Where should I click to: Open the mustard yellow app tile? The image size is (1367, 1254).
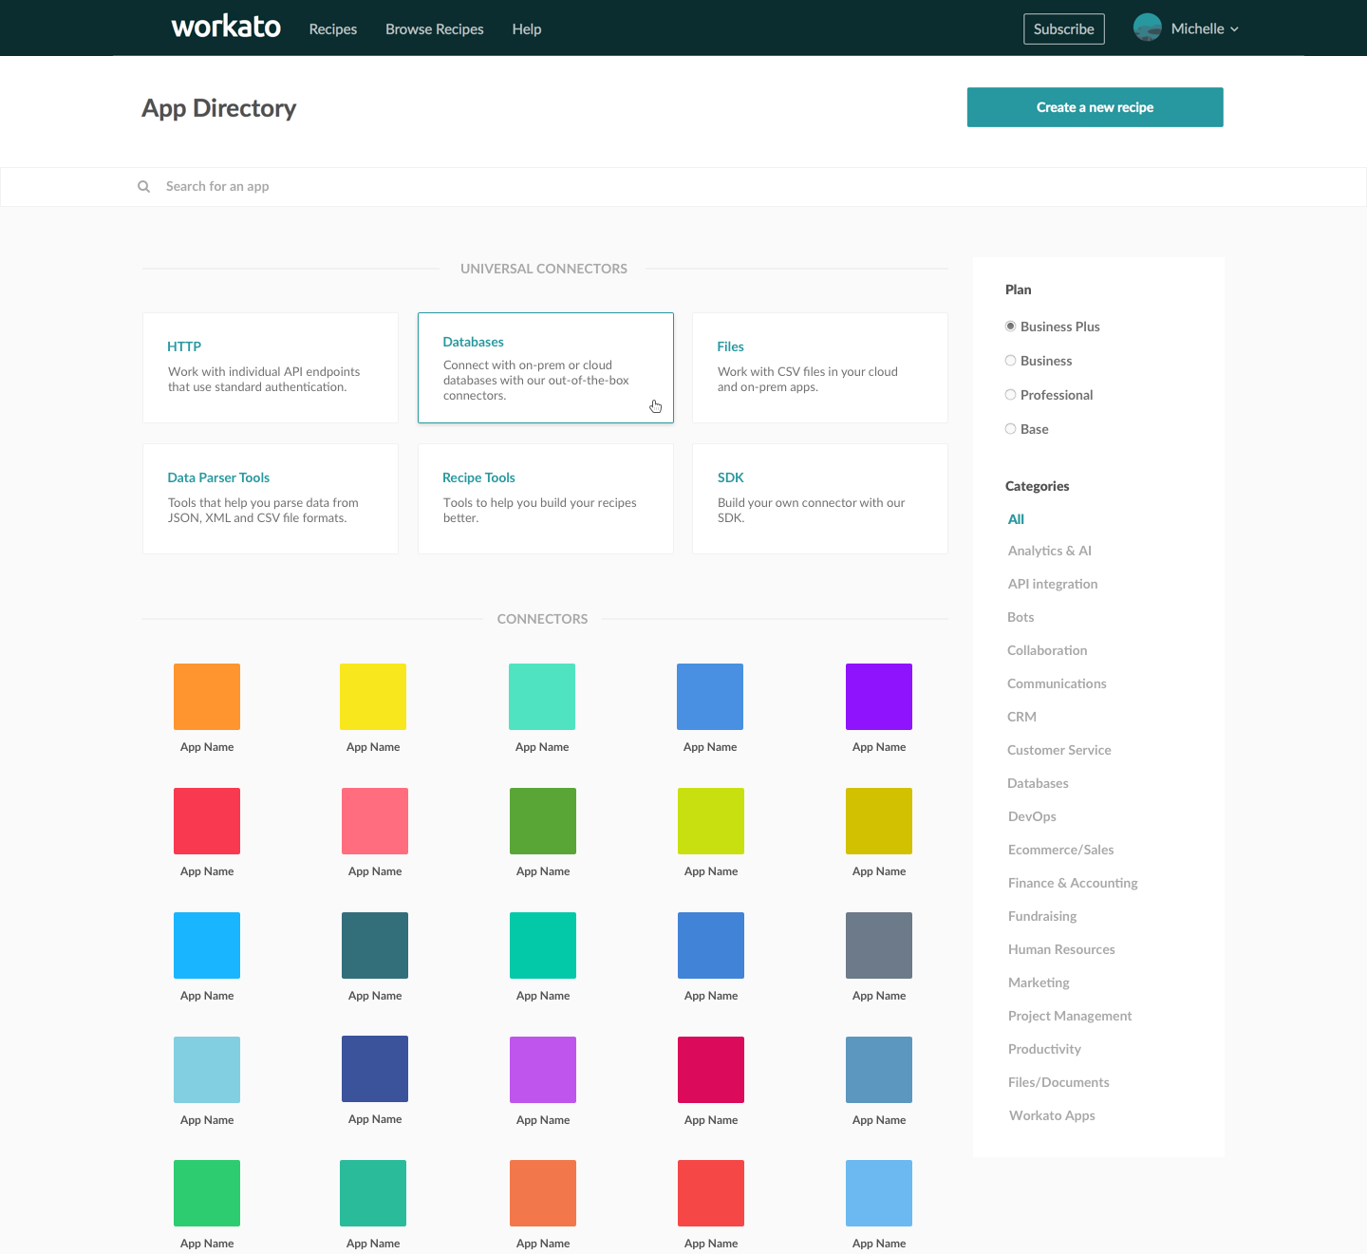[x=879, y=821]
